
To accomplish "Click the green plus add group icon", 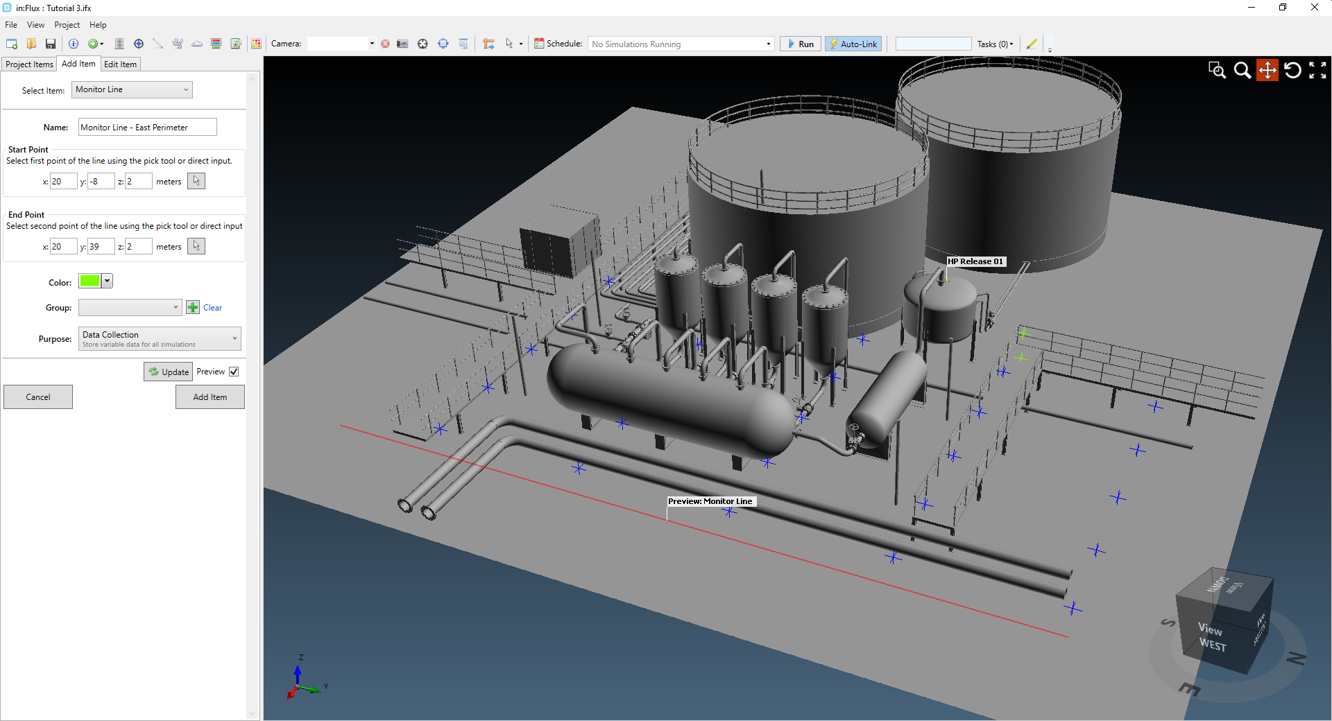I will [x=193, y=307].
